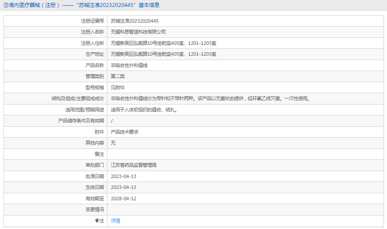Click the 其他内容 label
The height and width of the screenshot is (229, 387).
[x=95, y=143]
